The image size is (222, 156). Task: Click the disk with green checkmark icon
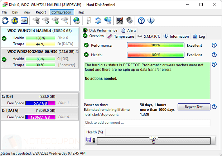[x=56, y=20]
